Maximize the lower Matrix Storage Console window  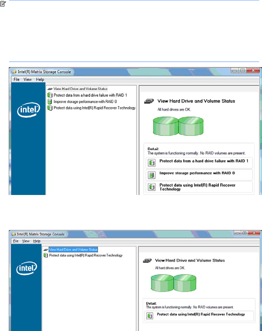pos(245,233)
